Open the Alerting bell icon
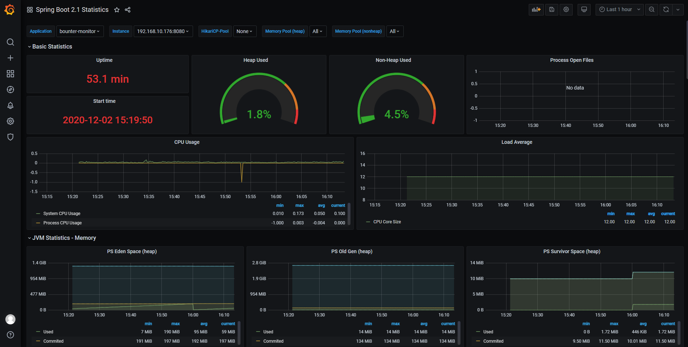Viewport: 688px width, 347px height. tap(10, 105)
